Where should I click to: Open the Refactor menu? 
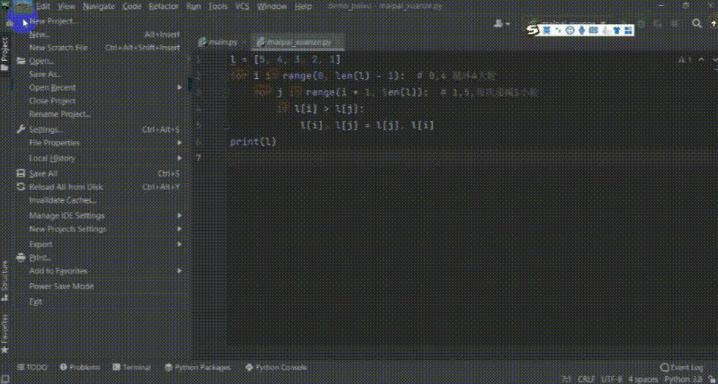click(x=164, y=7)
